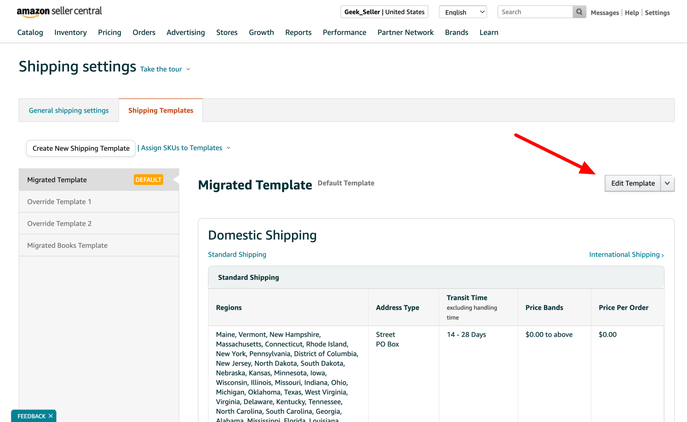Open the English language selector
This screenshot has height=422, width=687.
tap(463, 12)
